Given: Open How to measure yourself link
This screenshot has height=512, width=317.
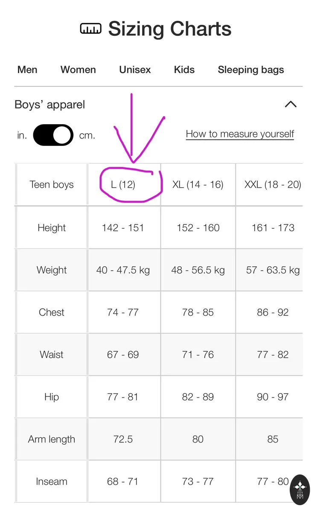Looking at the screenshot, I should click(x=240, y=134).
